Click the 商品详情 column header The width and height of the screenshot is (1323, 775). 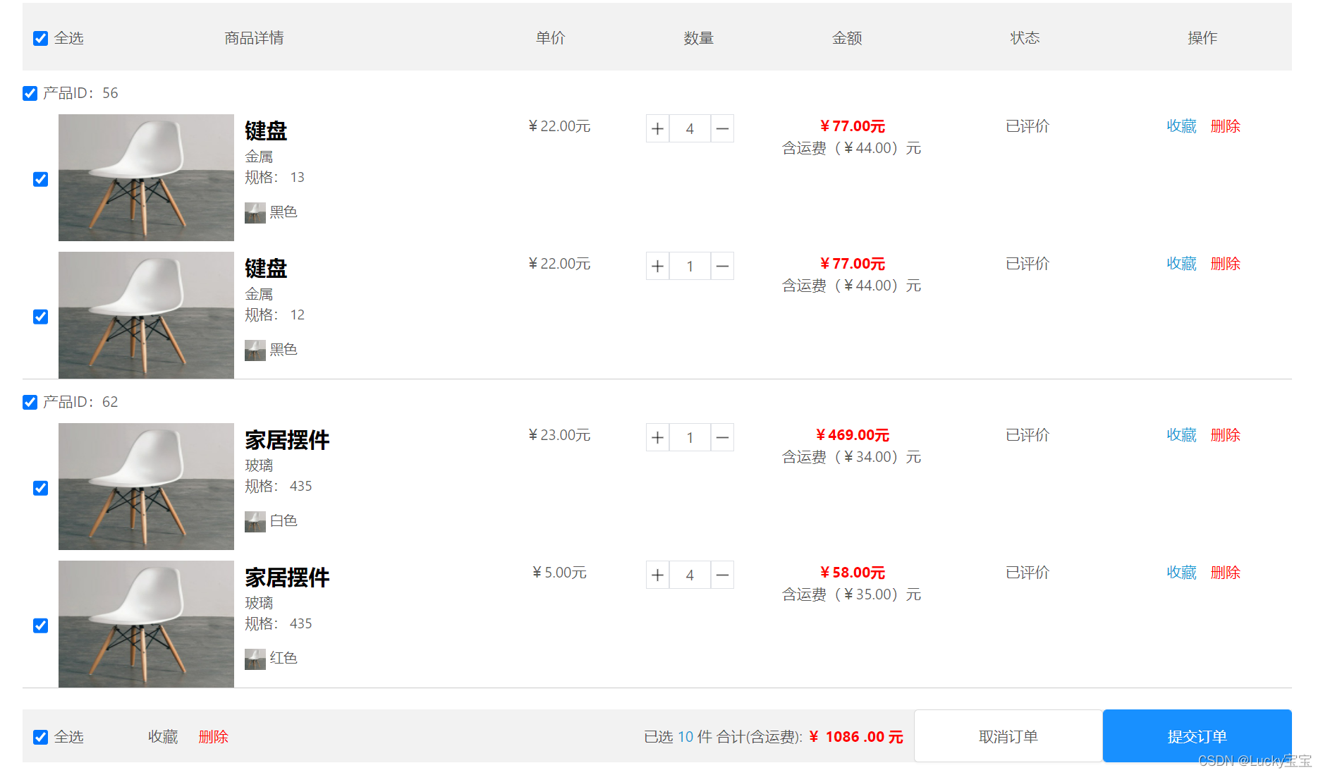254,38
